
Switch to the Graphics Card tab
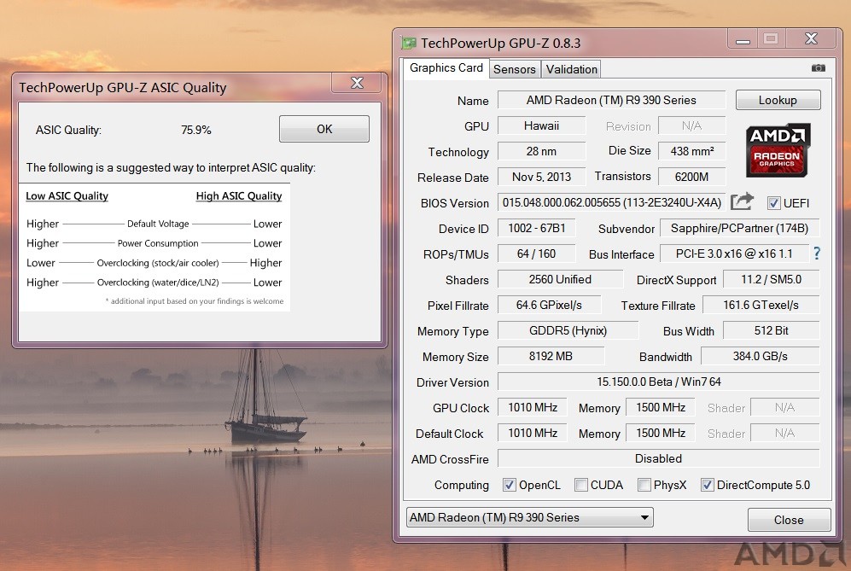(446, 67)
